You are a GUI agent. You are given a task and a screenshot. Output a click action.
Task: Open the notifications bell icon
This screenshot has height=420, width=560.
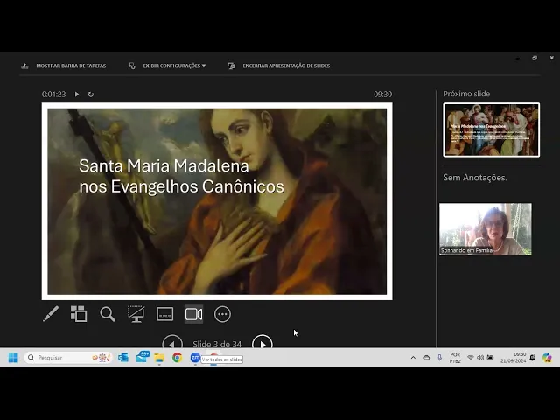533,358
